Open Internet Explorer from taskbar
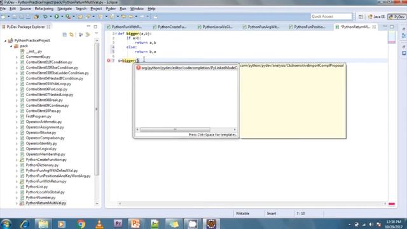 (25, 224)
